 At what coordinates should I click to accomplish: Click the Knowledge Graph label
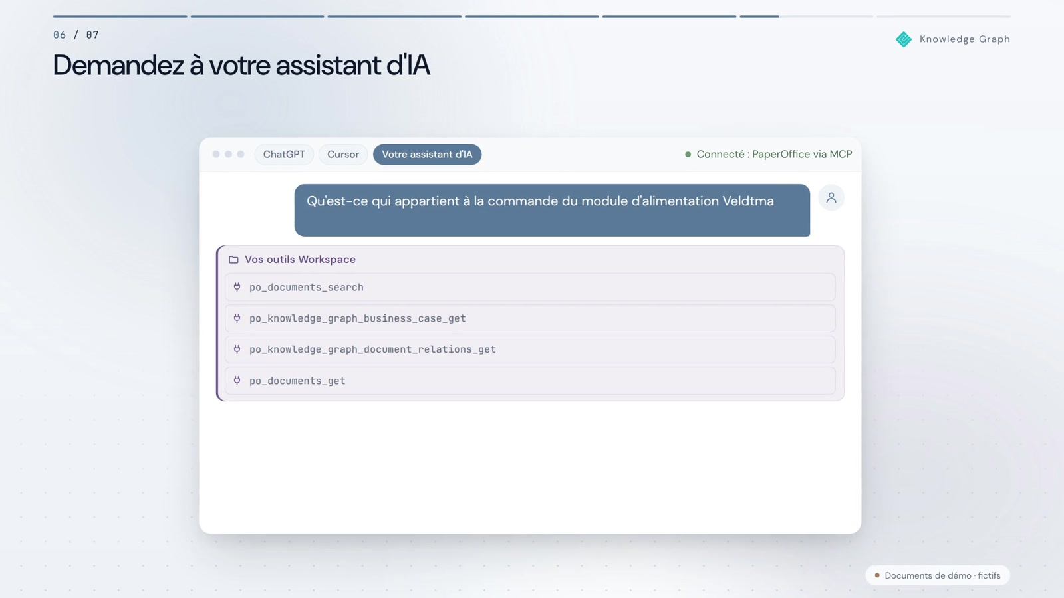[965, 39]
